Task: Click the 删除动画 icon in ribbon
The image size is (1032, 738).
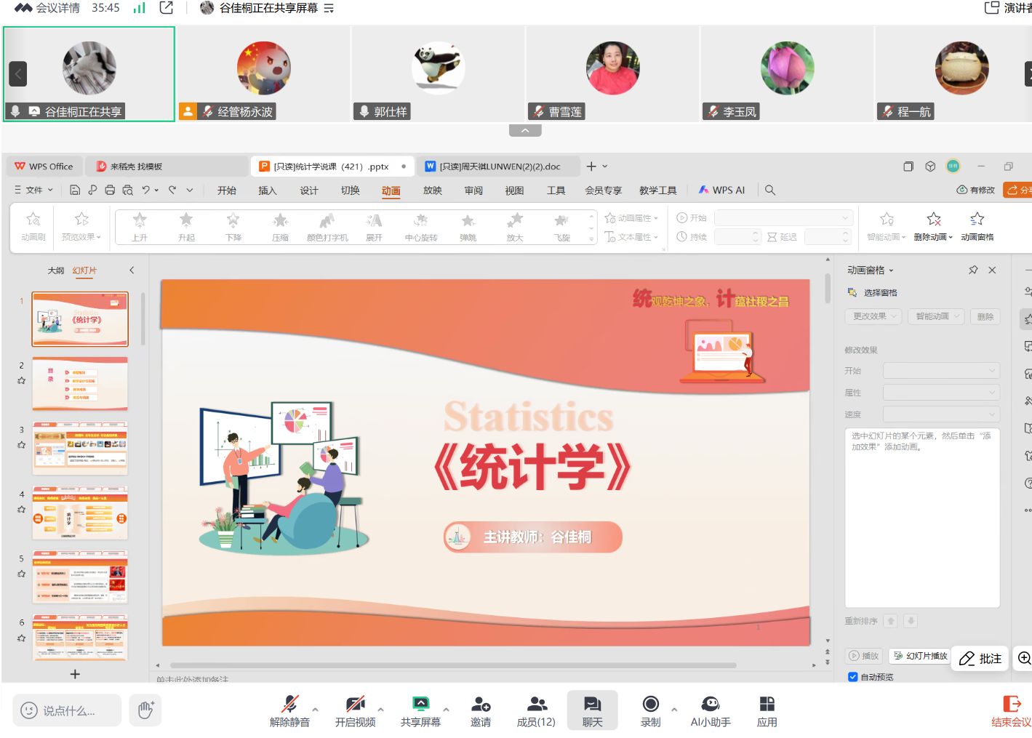Action: [x=934, y=220]
